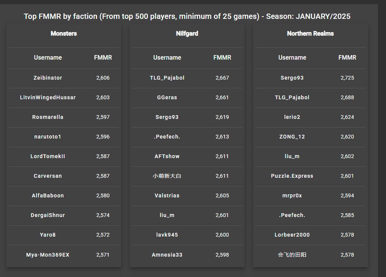Select LitvinWingedHussar in the Monsters table
This screenshot has width=386, height=277.
(x=48, y=97)
